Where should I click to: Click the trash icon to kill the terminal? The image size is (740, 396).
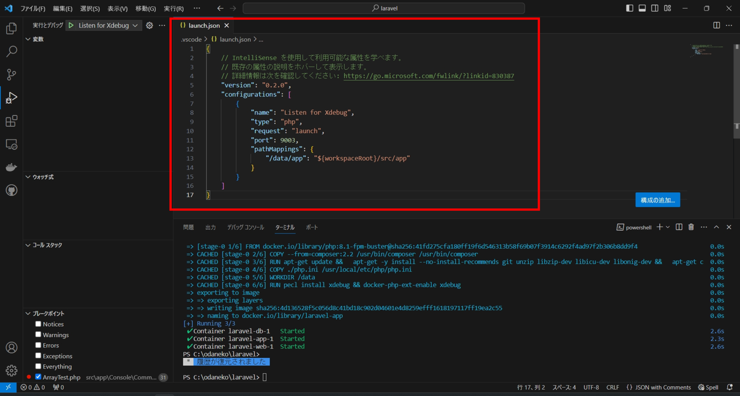(x=691, y=227)
